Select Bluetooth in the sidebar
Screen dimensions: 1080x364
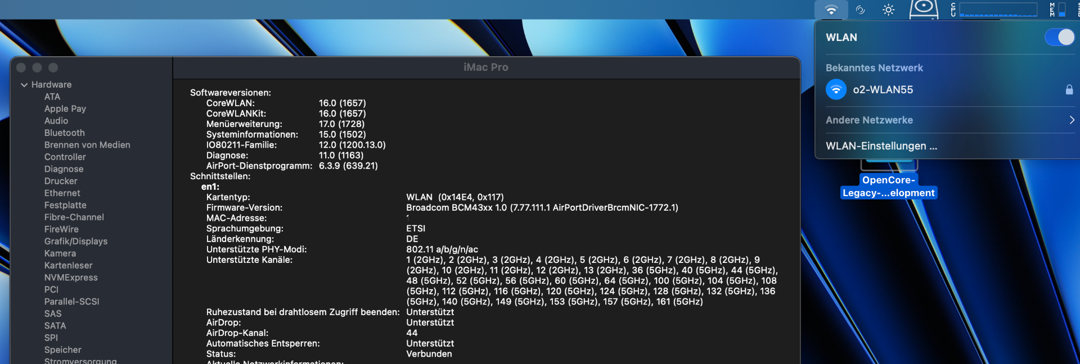click(x=65, y=133)
